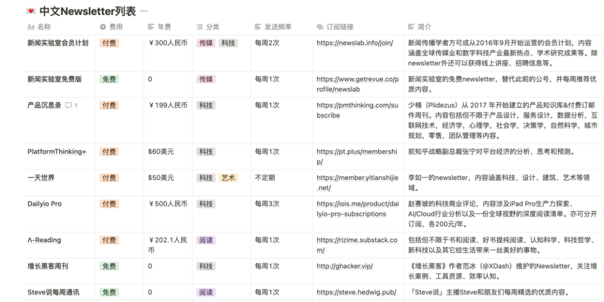This screenshot has height=302, width=604.
Task: Click the 阅读 tag in Λ-Reading row
Action: [x=206, y=240]
